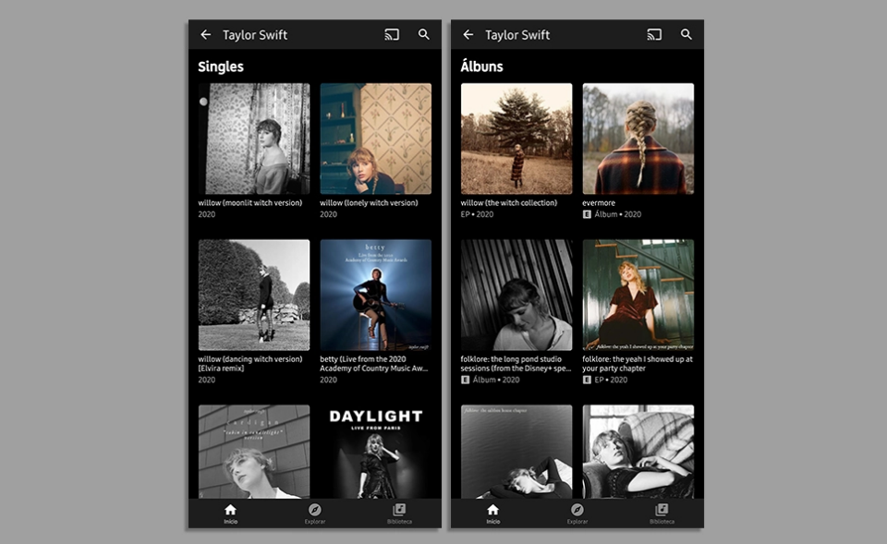The width and height of the screenshot is (887, 544).
Task: Click Taylor Swift title on Álbuns screen
Action: click(x=517, y=35)
